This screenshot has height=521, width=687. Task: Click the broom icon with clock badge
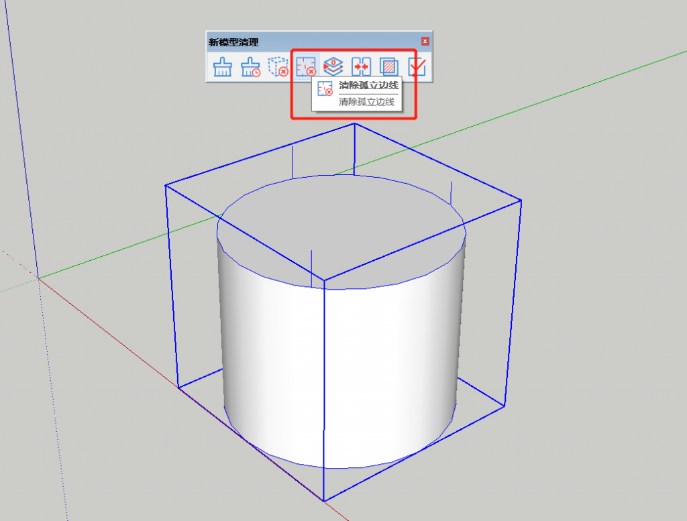250,67
